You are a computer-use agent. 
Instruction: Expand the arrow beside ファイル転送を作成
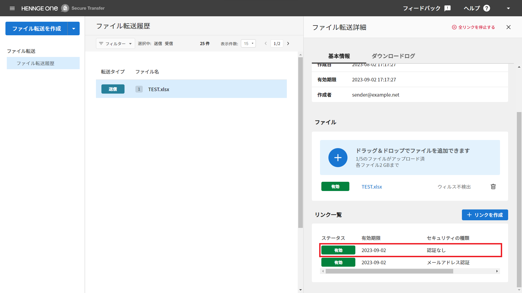pyautogui.click(x=74, y=28)
